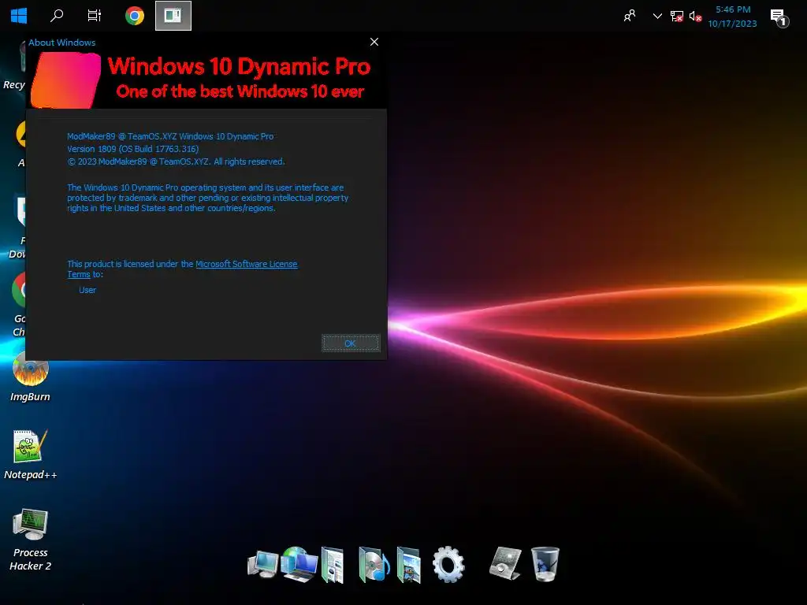Viewport: 807px width, 605px height.
Task: Click the '© 2023 ModMaker89' copyright line
Action: click(176, 161)
